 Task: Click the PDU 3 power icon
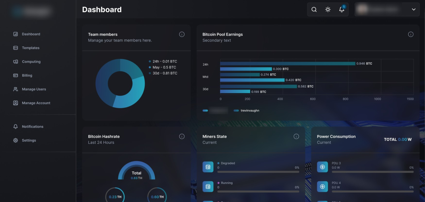(323, 167)
